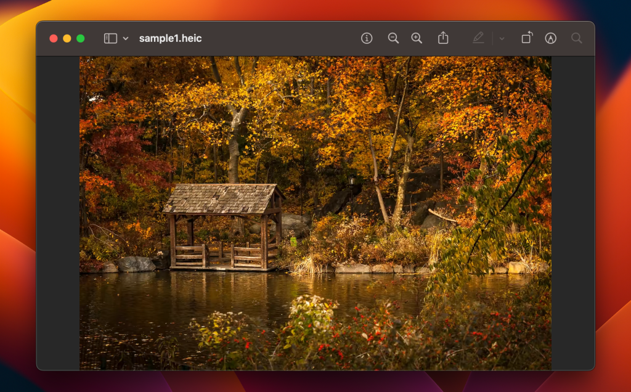Minimize the Preview window
Image resolution: width=631 pixels, height=392 pixels.
pyautogui.click(x=67, y=38)
